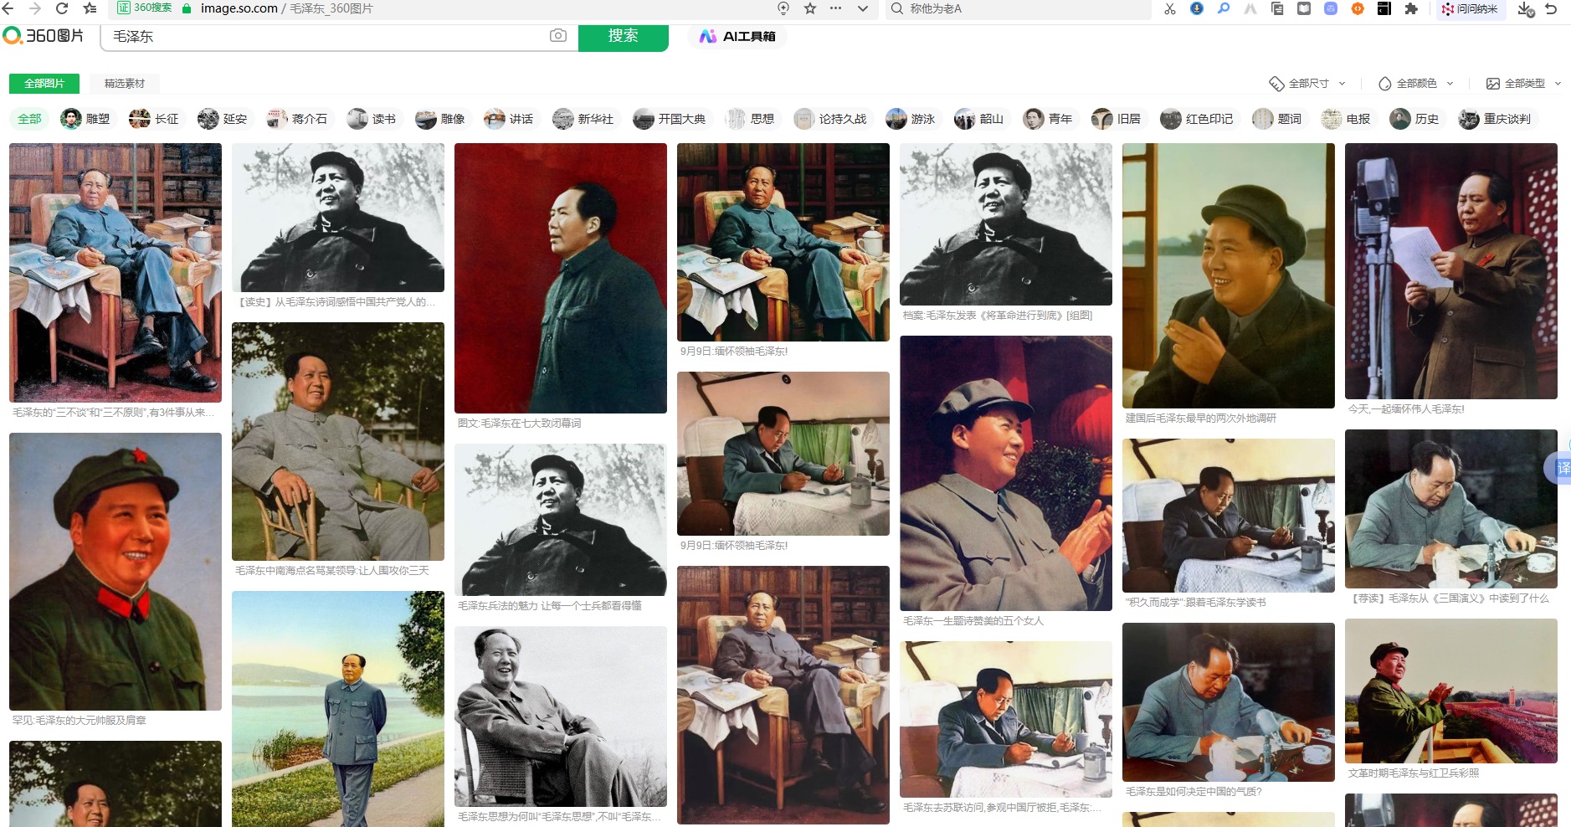Switch to the 精选素材 tab
The width and height of the screenshot is (1571, 827).
(x=124, y=84)
